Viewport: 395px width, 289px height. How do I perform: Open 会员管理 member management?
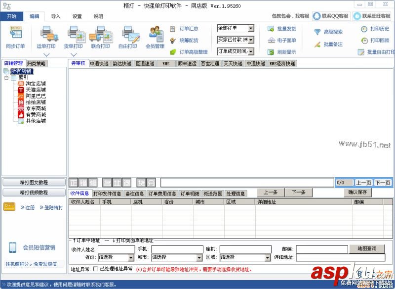[155, 37]
